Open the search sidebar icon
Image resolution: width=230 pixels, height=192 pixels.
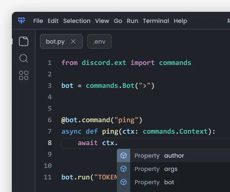click(24, 58)
